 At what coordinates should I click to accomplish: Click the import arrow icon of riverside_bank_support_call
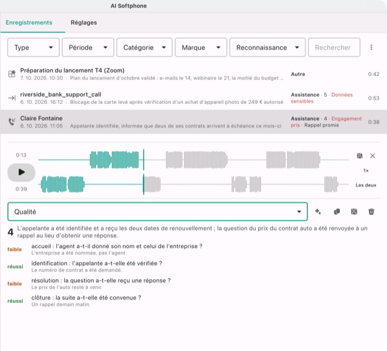pyautogui.click(x=12, y=98)
